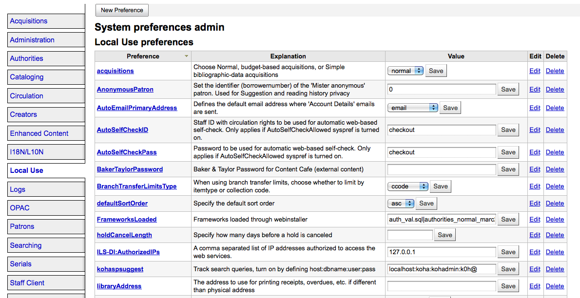
Task: Click the Preference column sort arrow
Action: (x=186, y=56)
